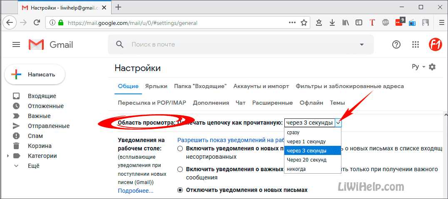Screen dimensions: 448x199
Task: Open input language Ру dropdown
Action: coord(418,67)
